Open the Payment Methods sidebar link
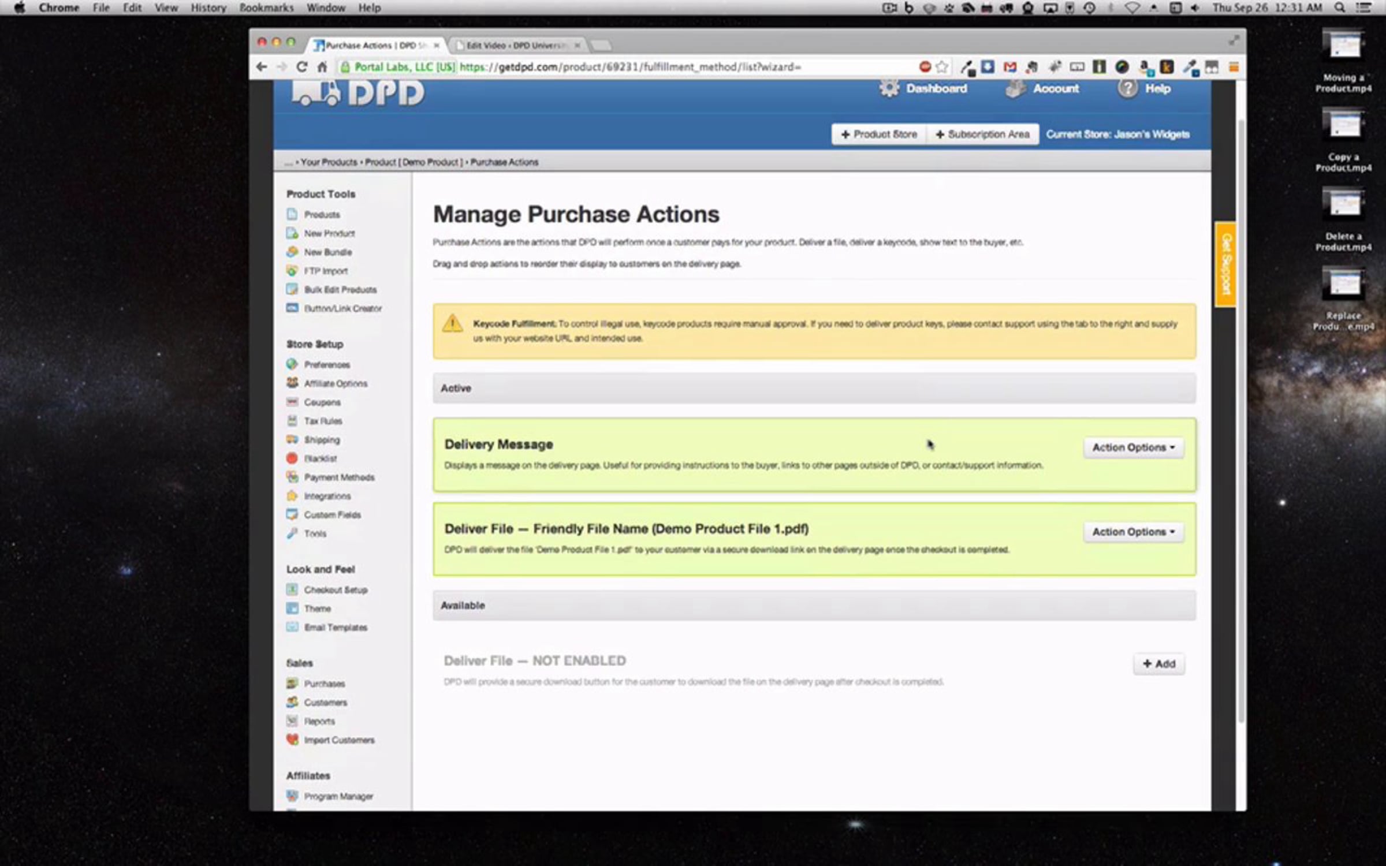 pyautogui.click(x=339, y=477)
